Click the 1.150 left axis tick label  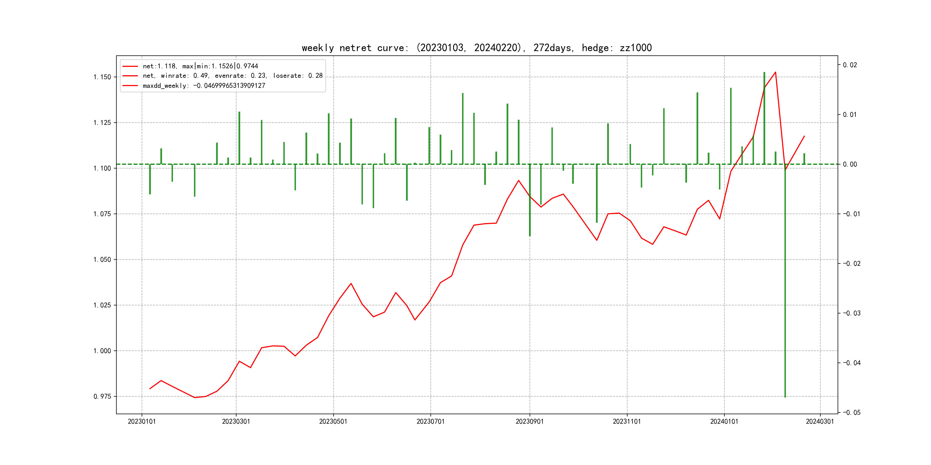[102, 77]
